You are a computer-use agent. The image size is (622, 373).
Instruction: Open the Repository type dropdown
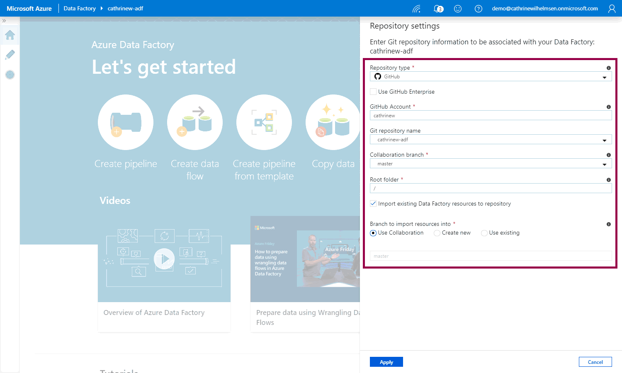point(491,77)
